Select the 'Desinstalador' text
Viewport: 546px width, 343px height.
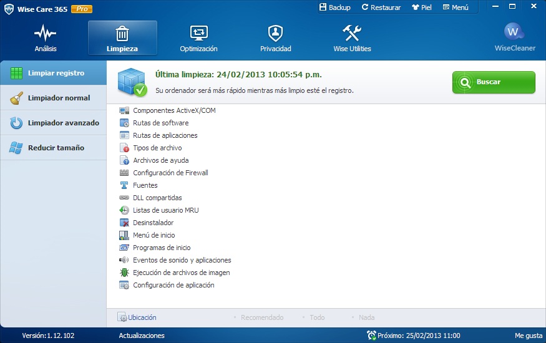[154, 223]
